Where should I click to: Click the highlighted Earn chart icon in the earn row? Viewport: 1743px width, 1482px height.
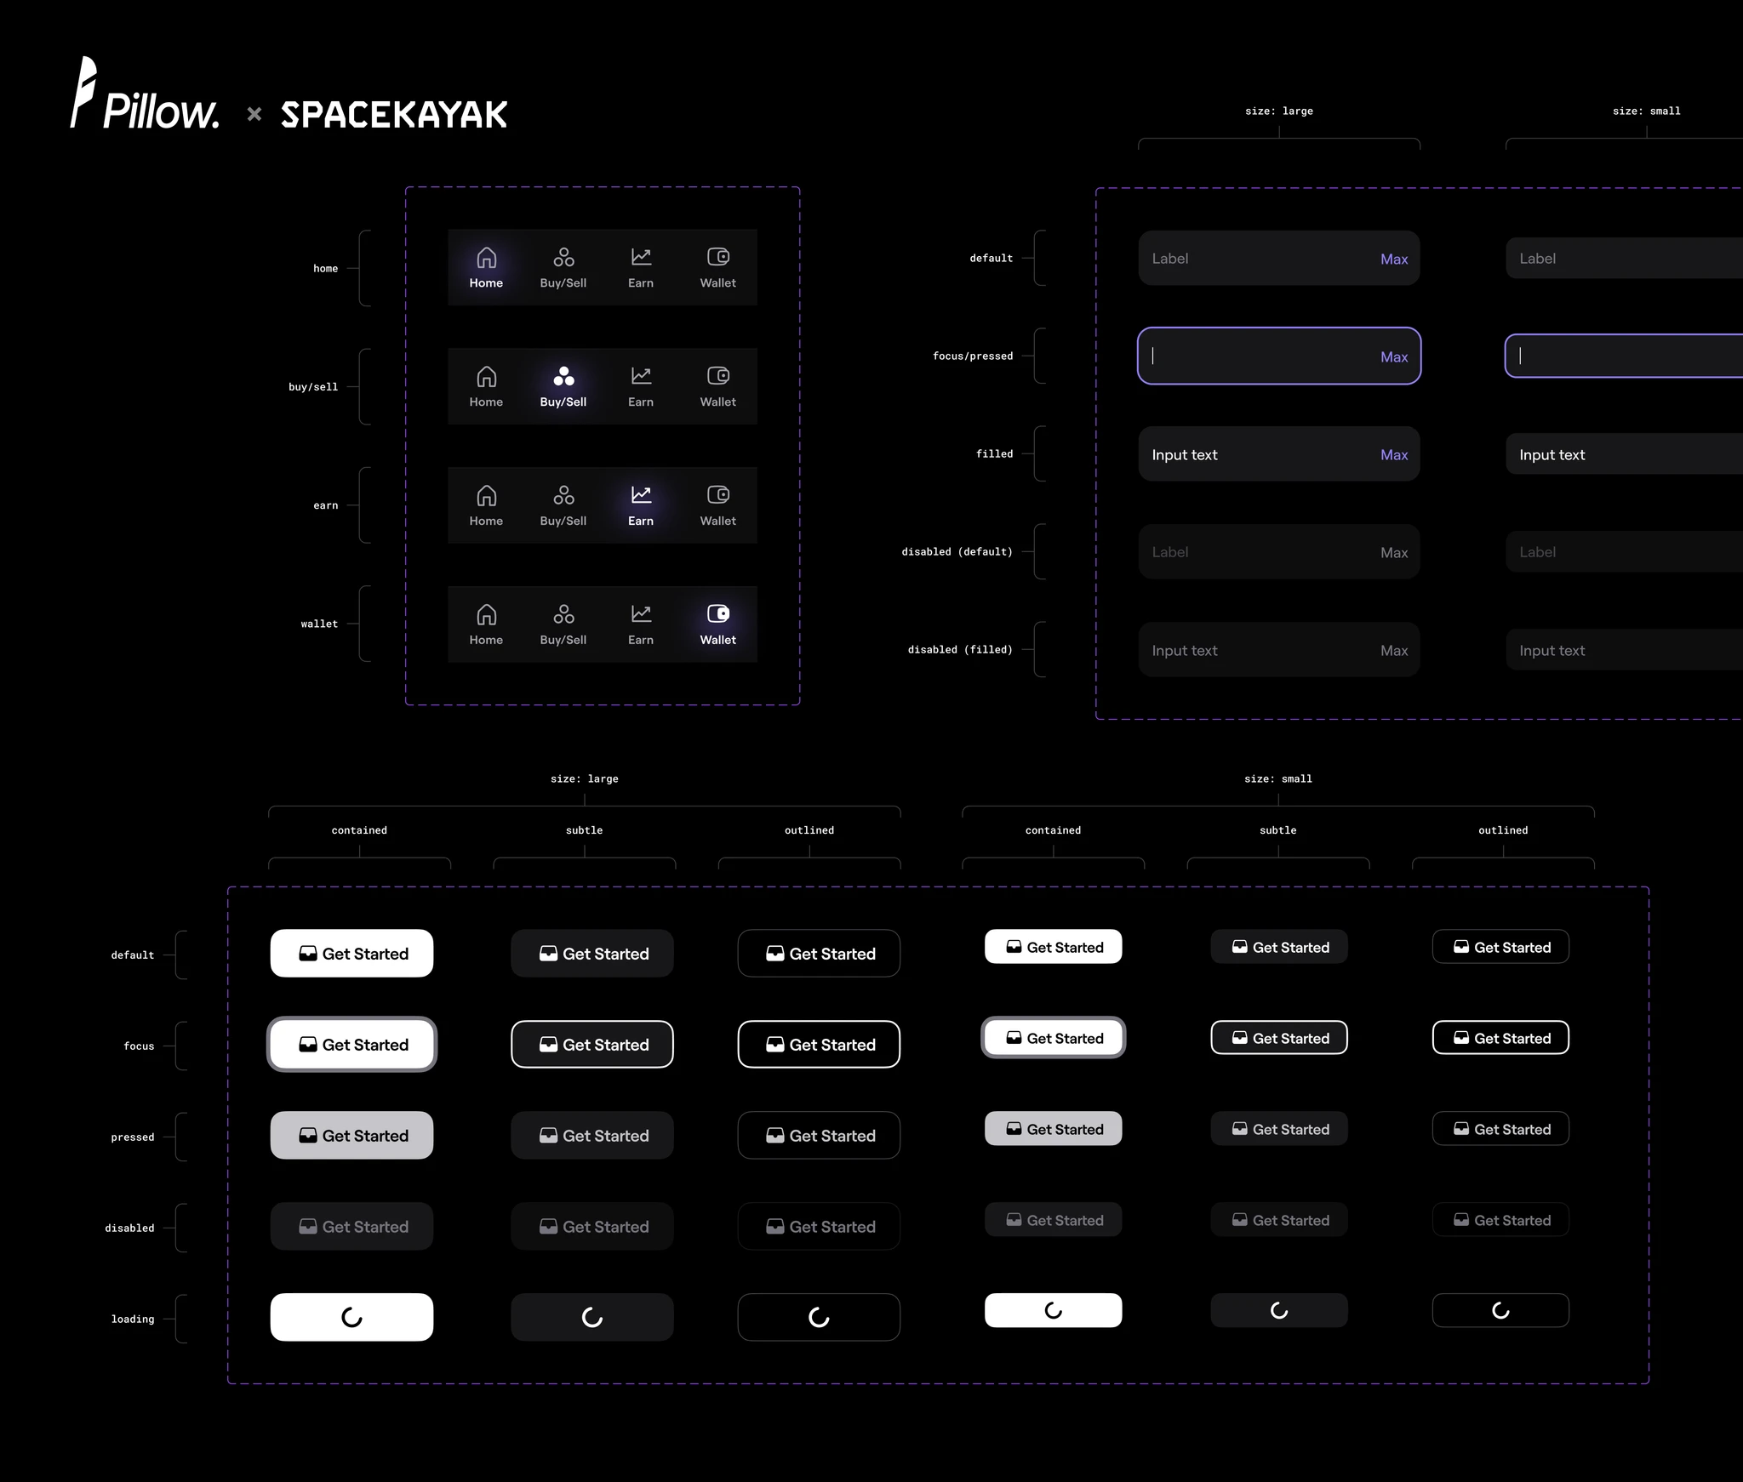(x=641, y=494)
